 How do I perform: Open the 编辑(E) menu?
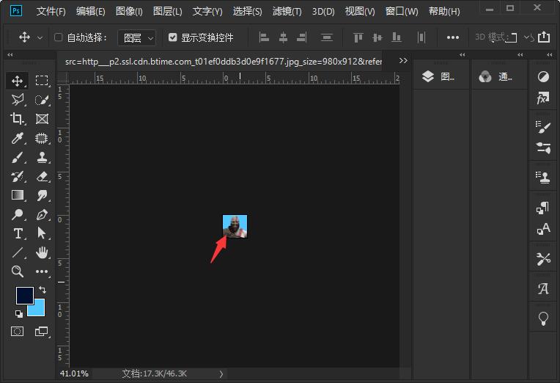pos(91,12)
